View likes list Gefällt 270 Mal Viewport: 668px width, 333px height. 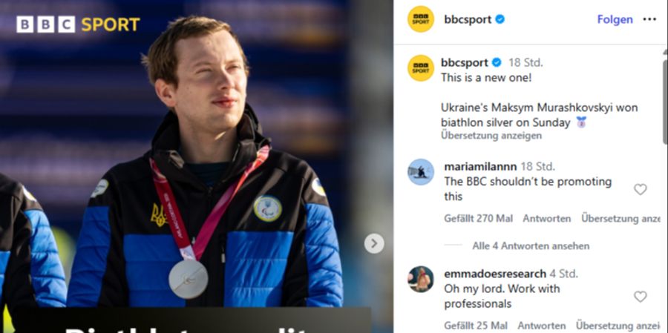479,219
